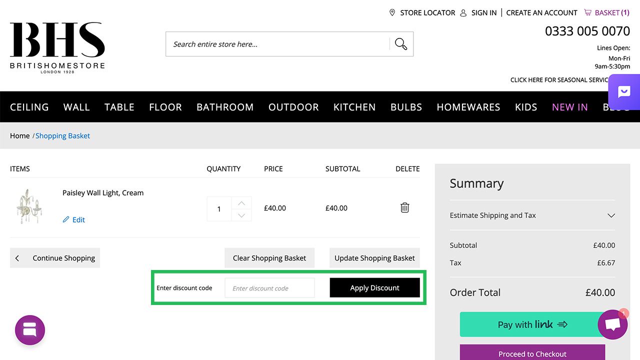The height and width of the screenshot is (360, 640).
Task: Increase quantity with the up arrow
Action: point(241,203)
